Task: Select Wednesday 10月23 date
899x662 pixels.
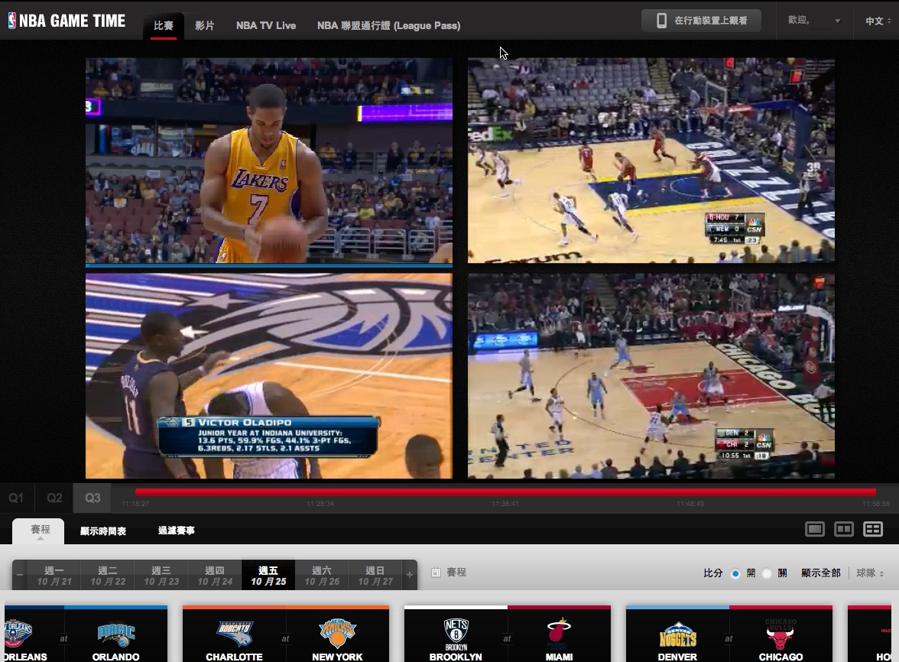Action: 161,576
